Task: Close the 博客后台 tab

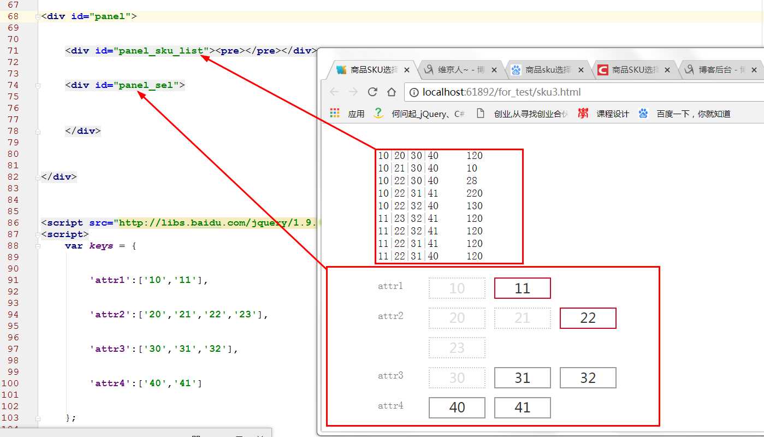Action: [x=755, y=70]
